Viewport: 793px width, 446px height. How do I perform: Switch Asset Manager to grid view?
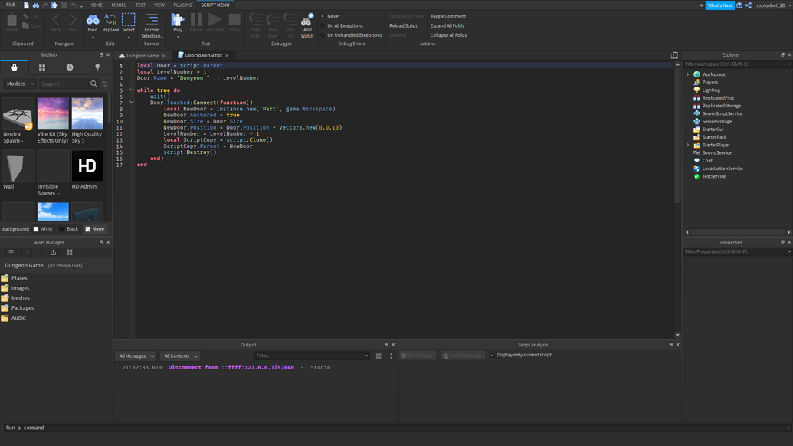(x=69, y=252)
